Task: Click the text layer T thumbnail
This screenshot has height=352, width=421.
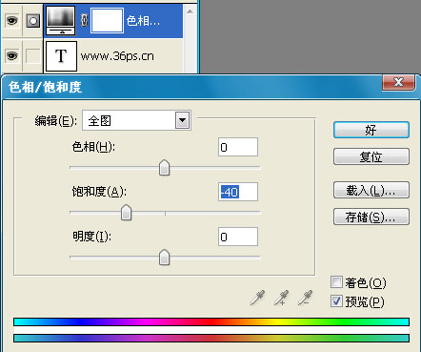Action: [x=61, y=56]
